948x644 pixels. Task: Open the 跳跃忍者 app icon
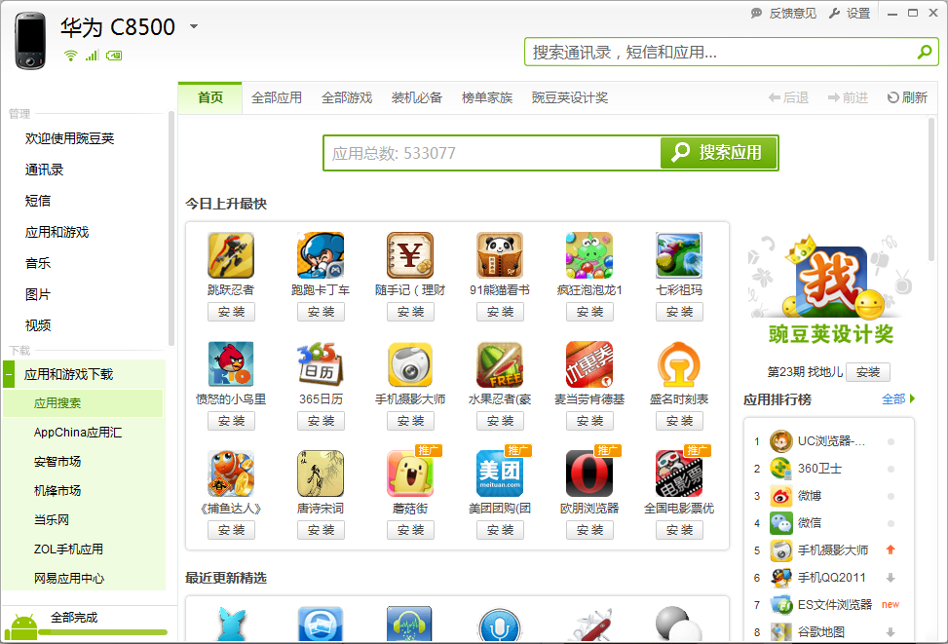tap(231, 255)
